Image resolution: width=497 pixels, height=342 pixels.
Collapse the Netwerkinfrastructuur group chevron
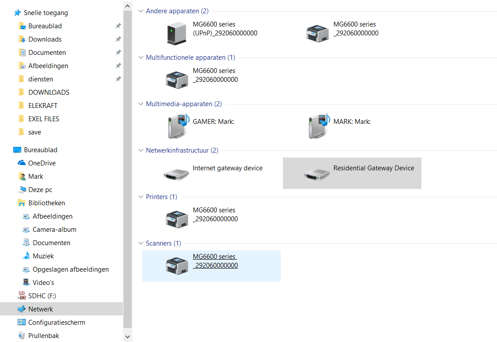(141, 150)
